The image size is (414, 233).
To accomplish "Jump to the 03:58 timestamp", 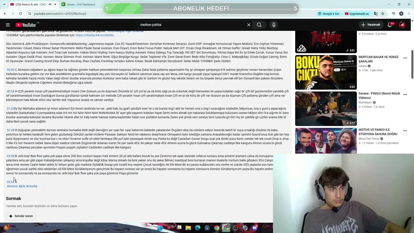I will (10, 156).
